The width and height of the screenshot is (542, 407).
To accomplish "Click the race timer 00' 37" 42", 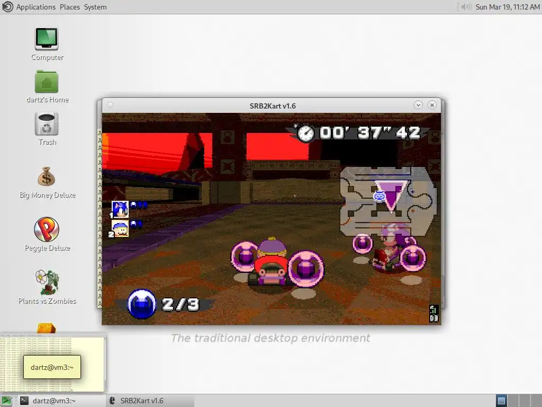I will [x=370, y=133].
